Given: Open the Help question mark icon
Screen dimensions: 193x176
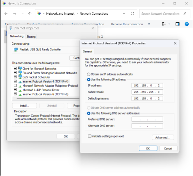Looking at the screenshot, I should (187, 24).
